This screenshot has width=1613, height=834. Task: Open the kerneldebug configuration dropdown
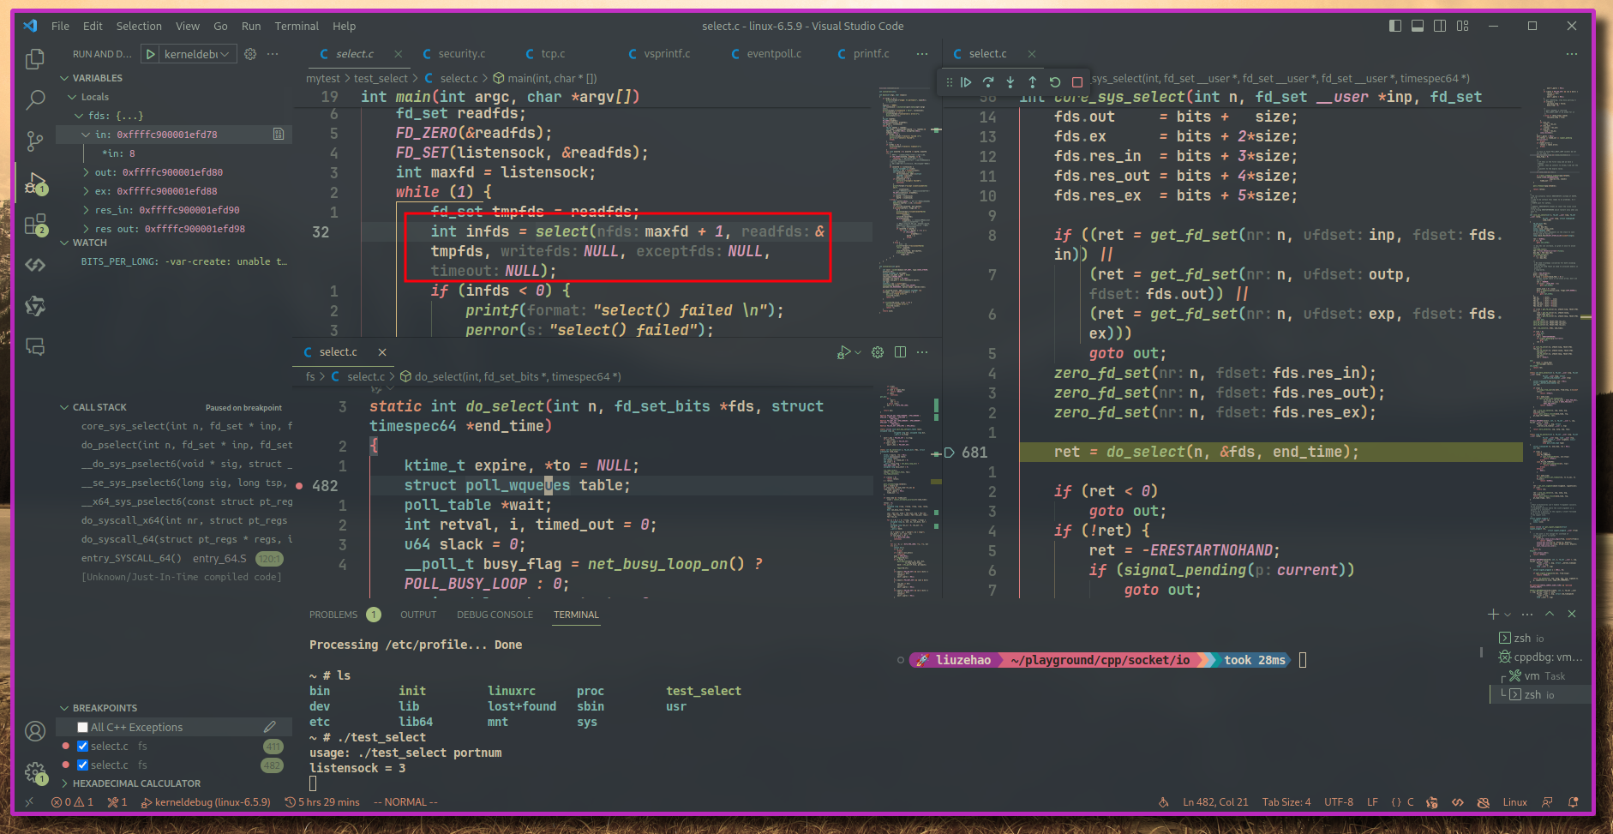coord(197,54)
